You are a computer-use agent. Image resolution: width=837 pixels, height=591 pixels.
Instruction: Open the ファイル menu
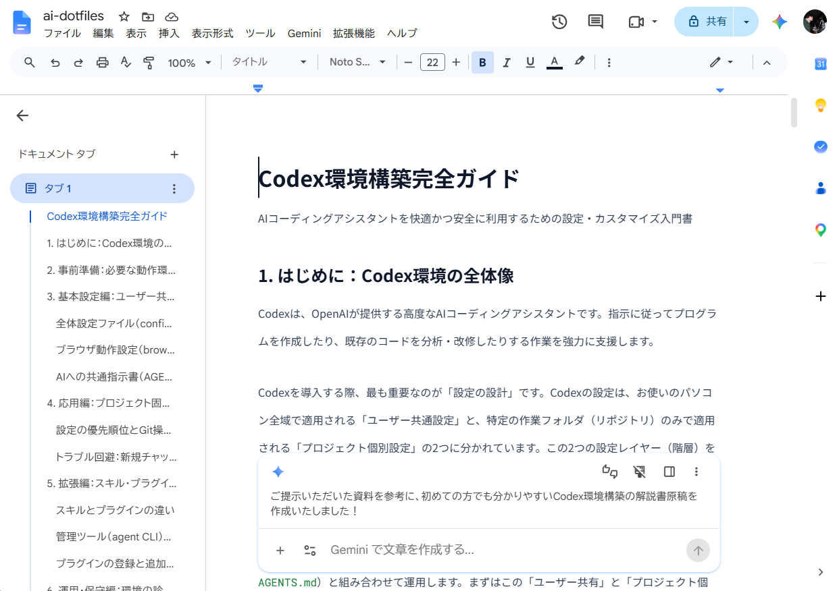pos(63,33)
